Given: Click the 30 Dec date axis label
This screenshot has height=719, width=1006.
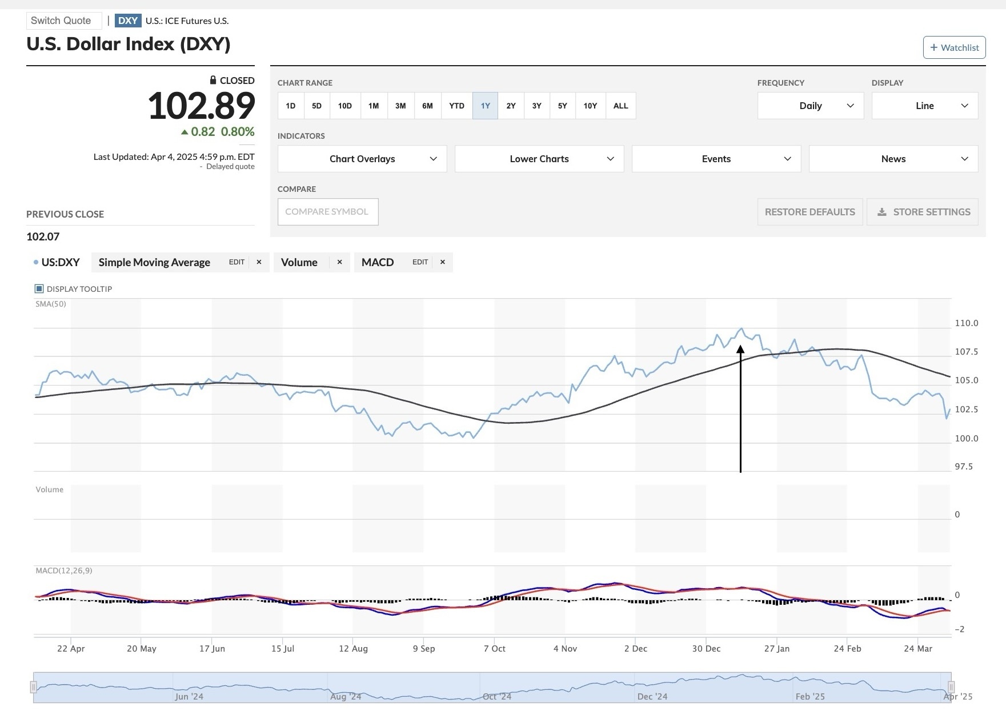Looking at the screenshot, I should [x=706, y=649].
